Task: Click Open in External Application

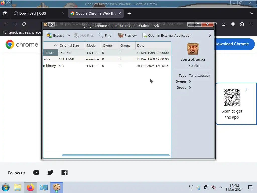Action: (167, 35)
